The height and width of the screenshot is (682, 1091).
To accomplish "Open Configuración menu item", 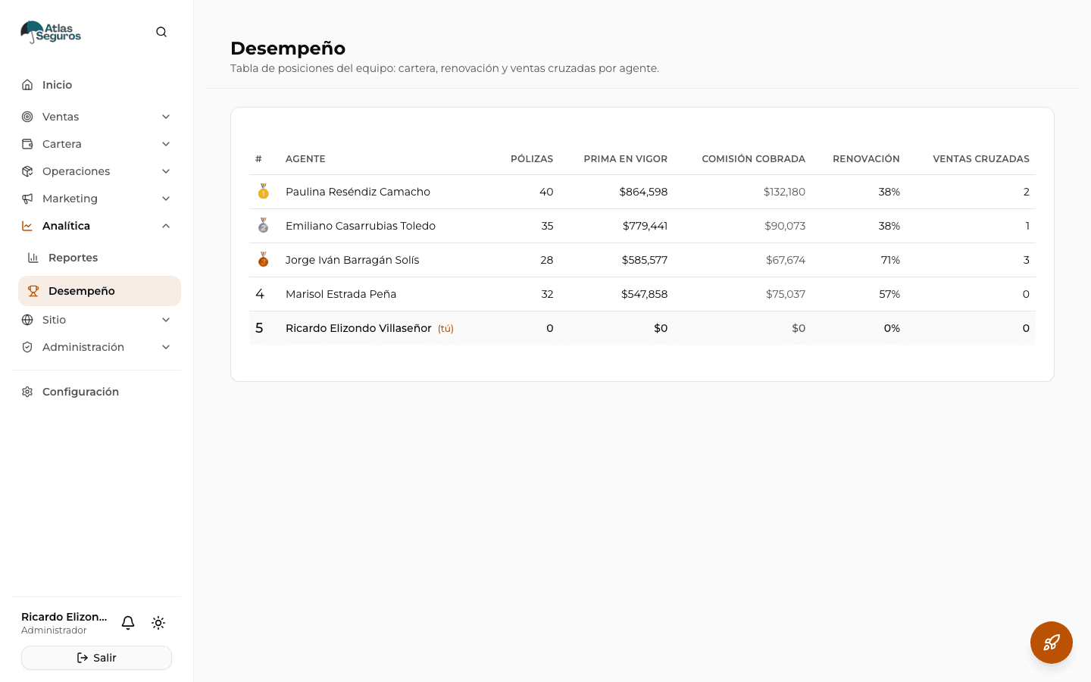I will click(x=97, y=392).
